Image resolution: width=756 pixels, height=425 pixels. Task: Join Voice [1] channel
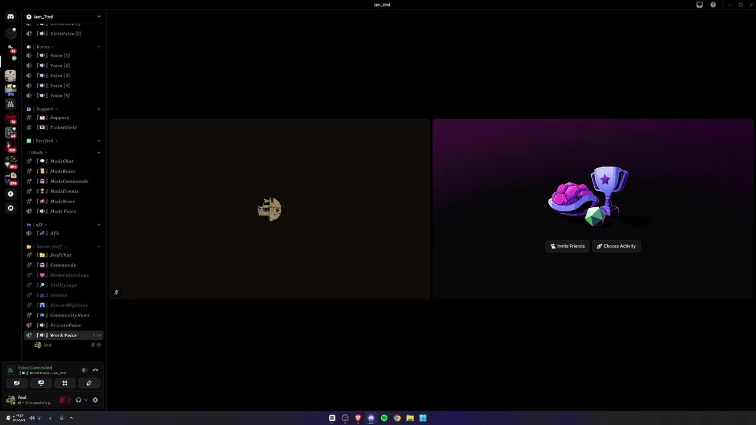click(64, 55)
